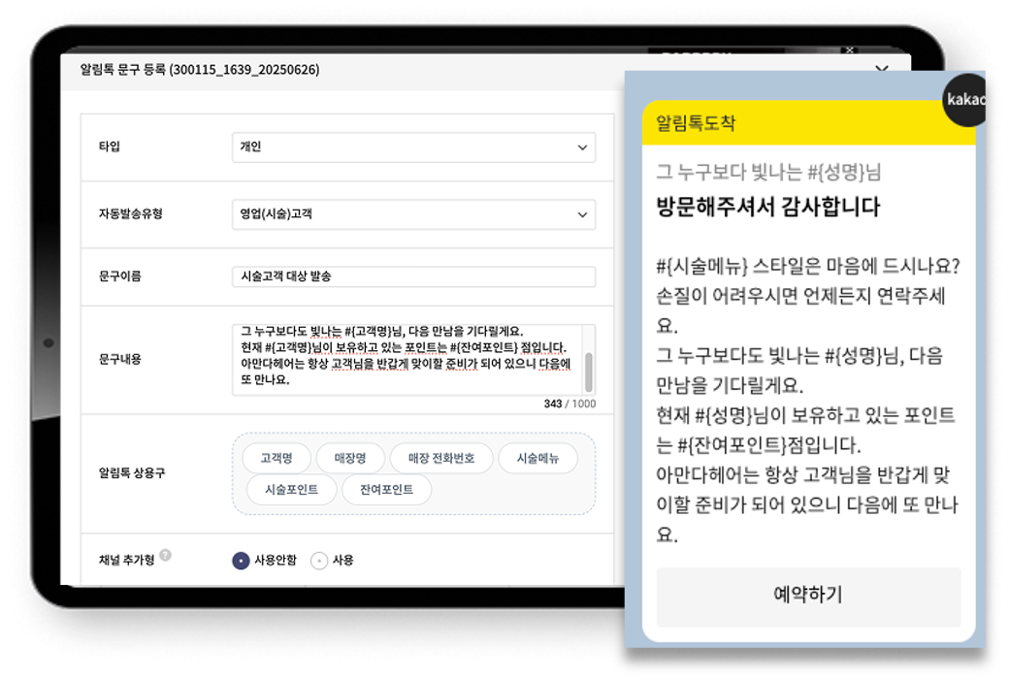This screenshot has height=680, width=1009.
Task: Close the 알림톡 문구 등록 dialog
Action: [x=881, y=69]
